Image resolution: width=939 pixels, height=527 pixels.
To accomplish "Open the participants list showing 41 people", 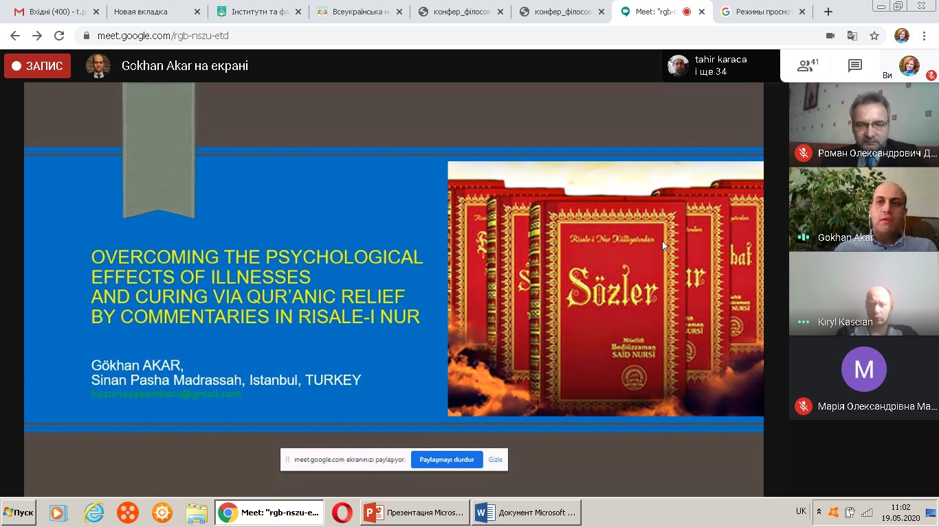I will click(807, 66).
